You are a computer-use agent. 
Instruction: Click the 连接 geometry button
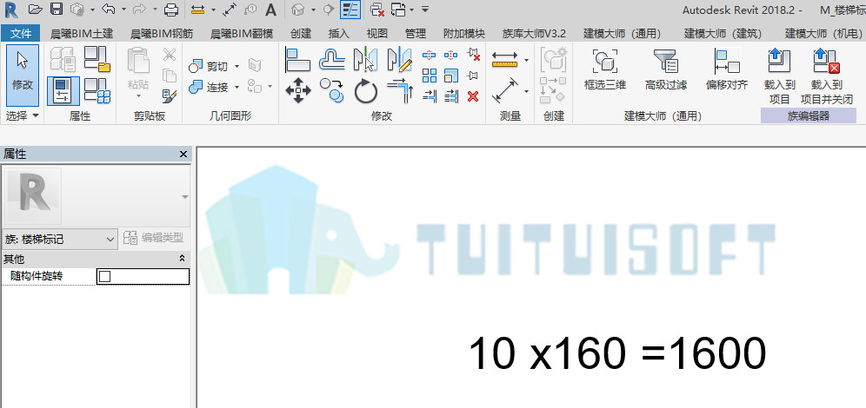coord(208,87)
